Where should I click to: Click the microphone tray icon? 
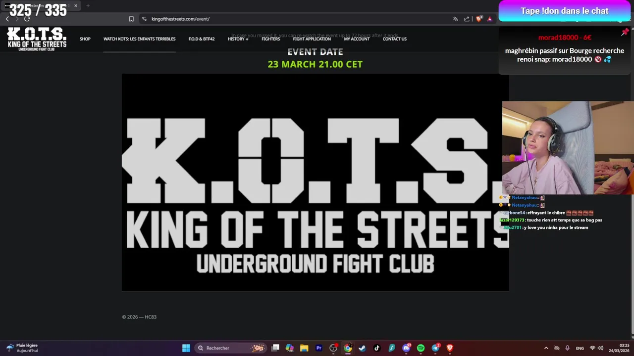pos(567,348)
